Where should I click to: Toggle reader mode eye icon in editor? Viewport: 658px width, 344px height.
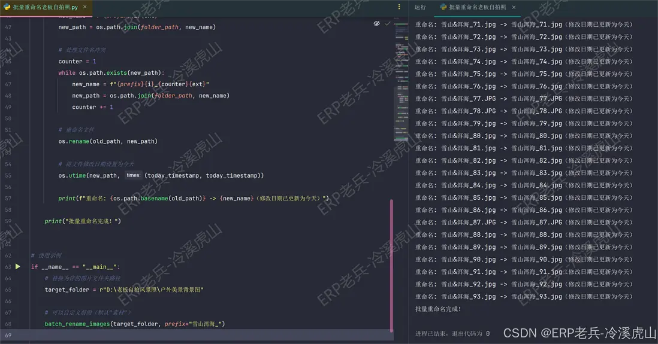[x=376, y=23]
